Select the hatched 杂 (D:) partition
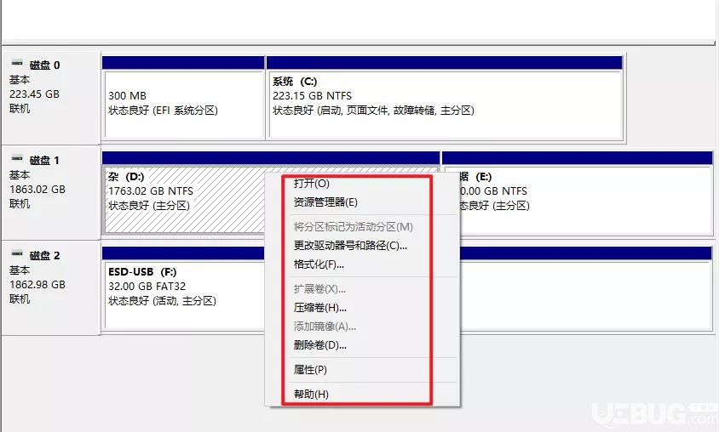The height and width of the screenshot is (432, 719). point(184,200)
